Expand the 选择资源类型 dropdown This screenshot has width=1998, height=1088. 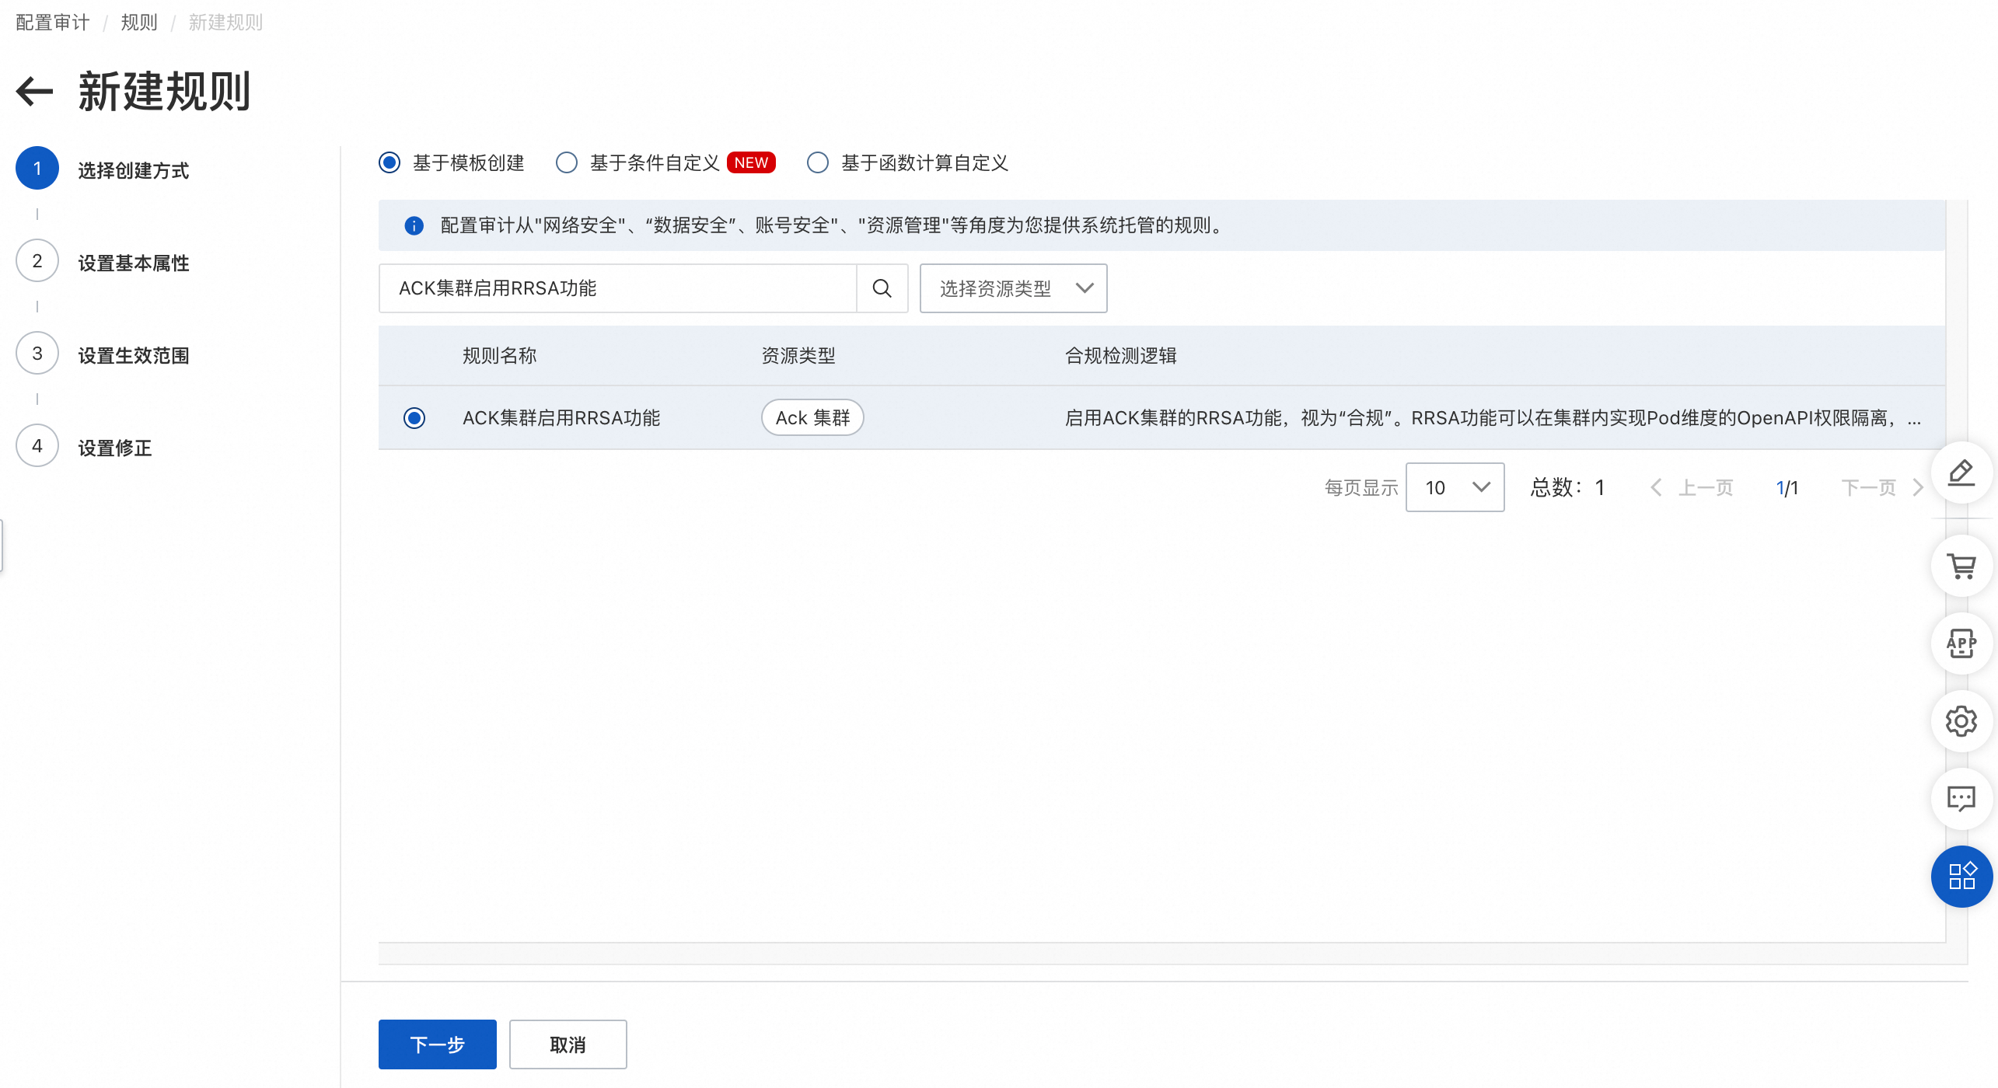1013,288
